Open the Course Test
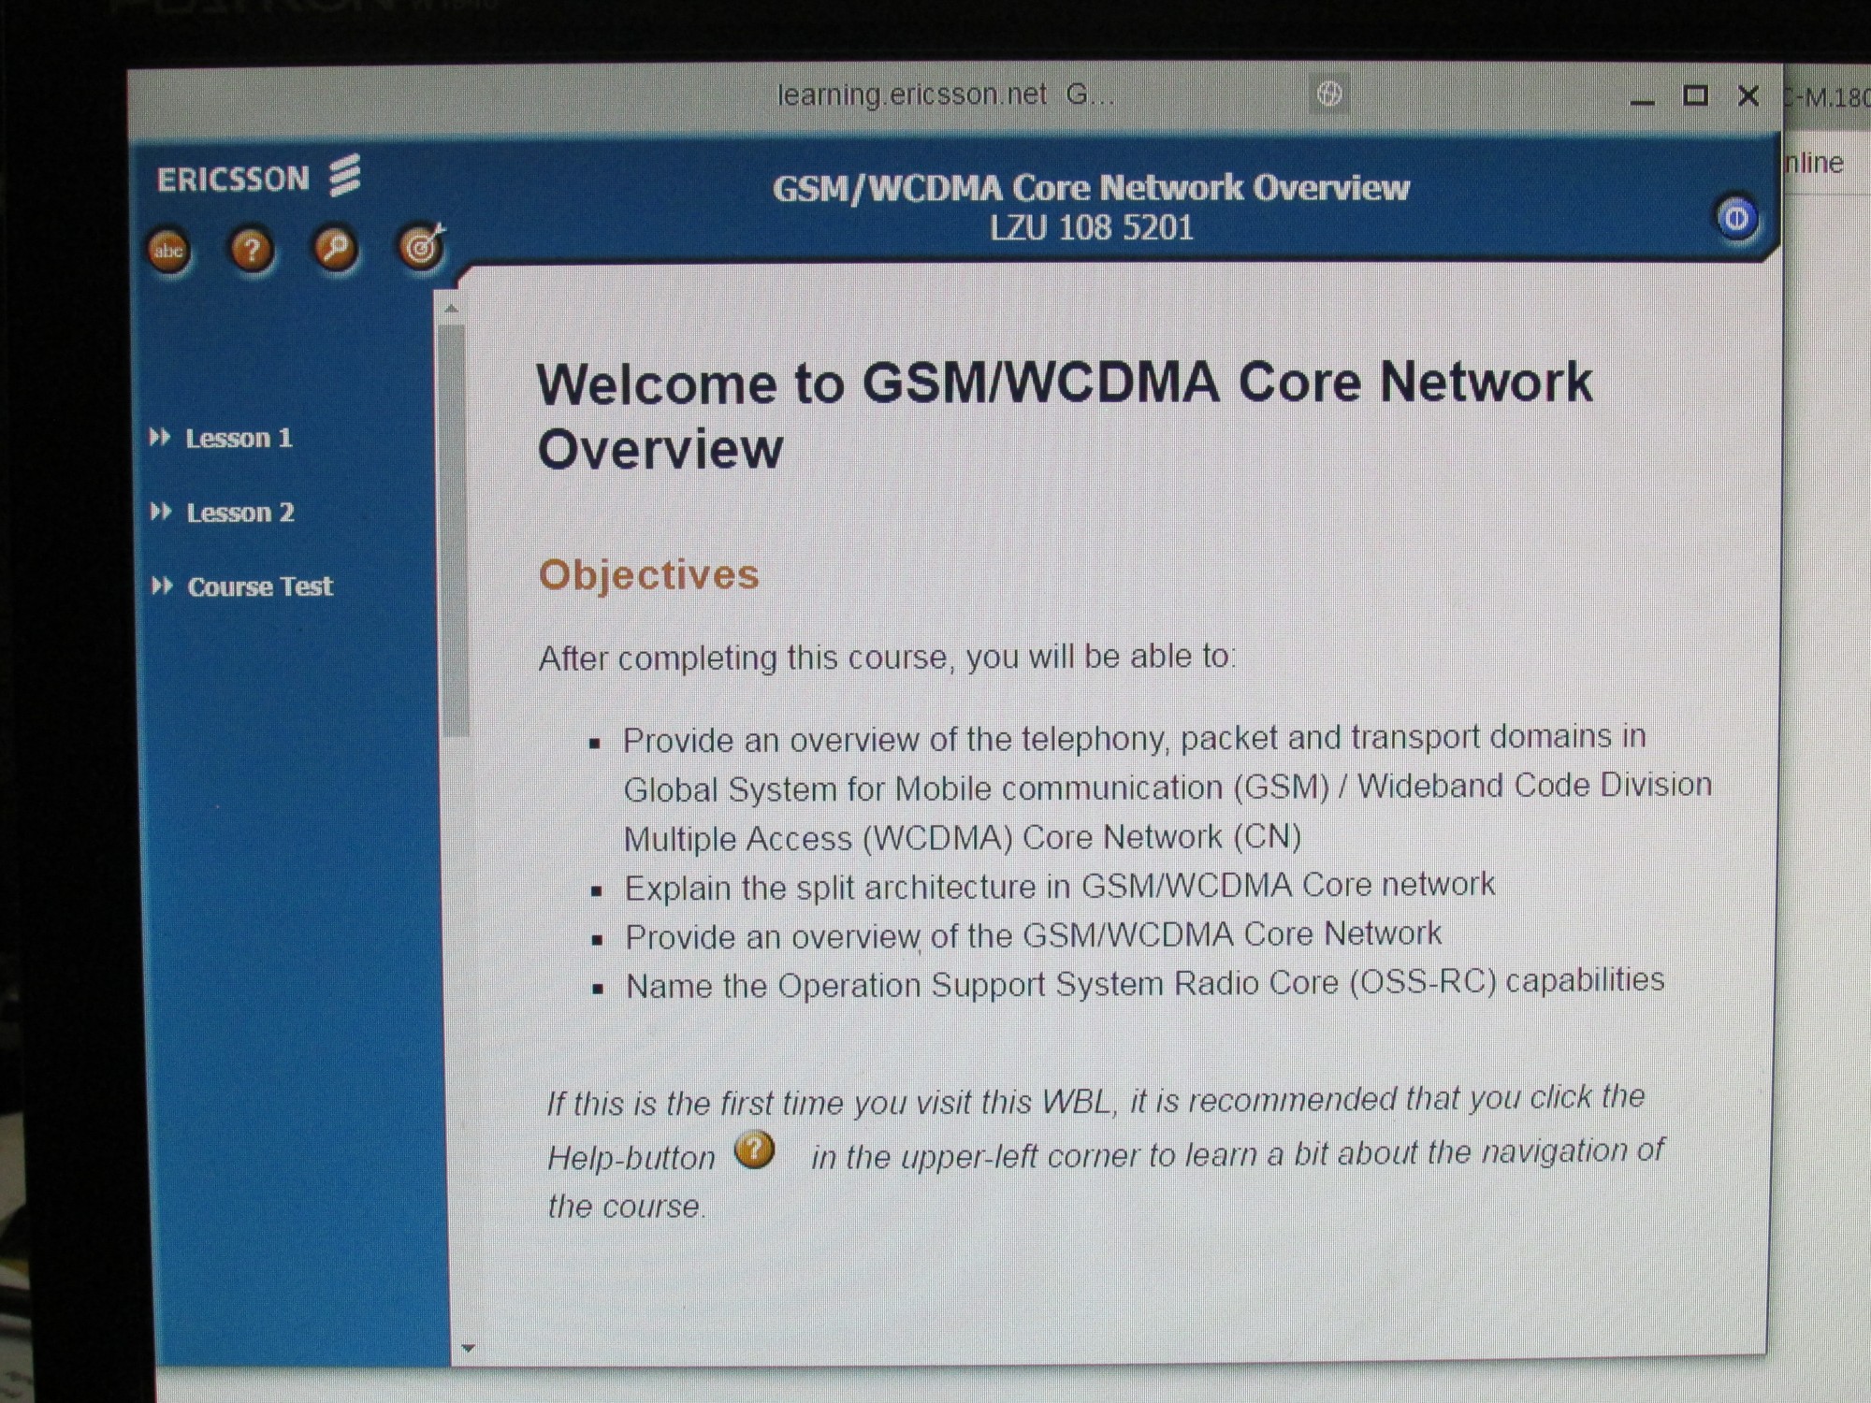The width and height of the screenshot is (1871, 1403). click(x=259, y=586)
